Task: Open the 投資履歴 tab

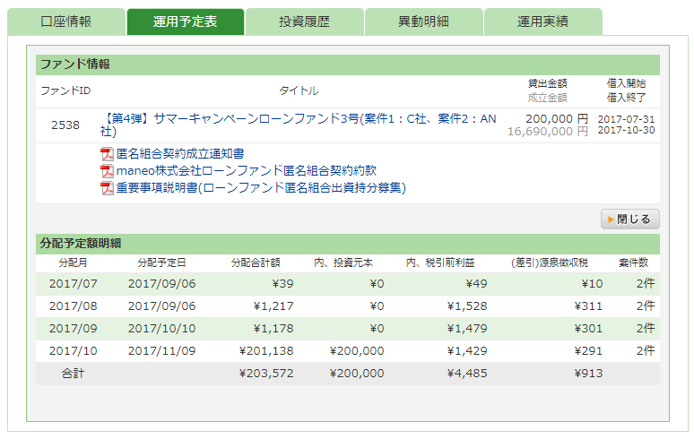Action: pos(304,22)
